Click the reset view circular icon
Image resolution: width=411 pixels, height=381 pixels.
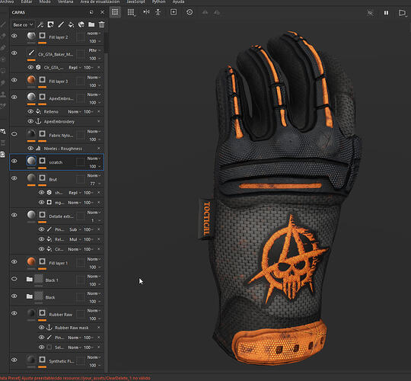coord(190,12)
